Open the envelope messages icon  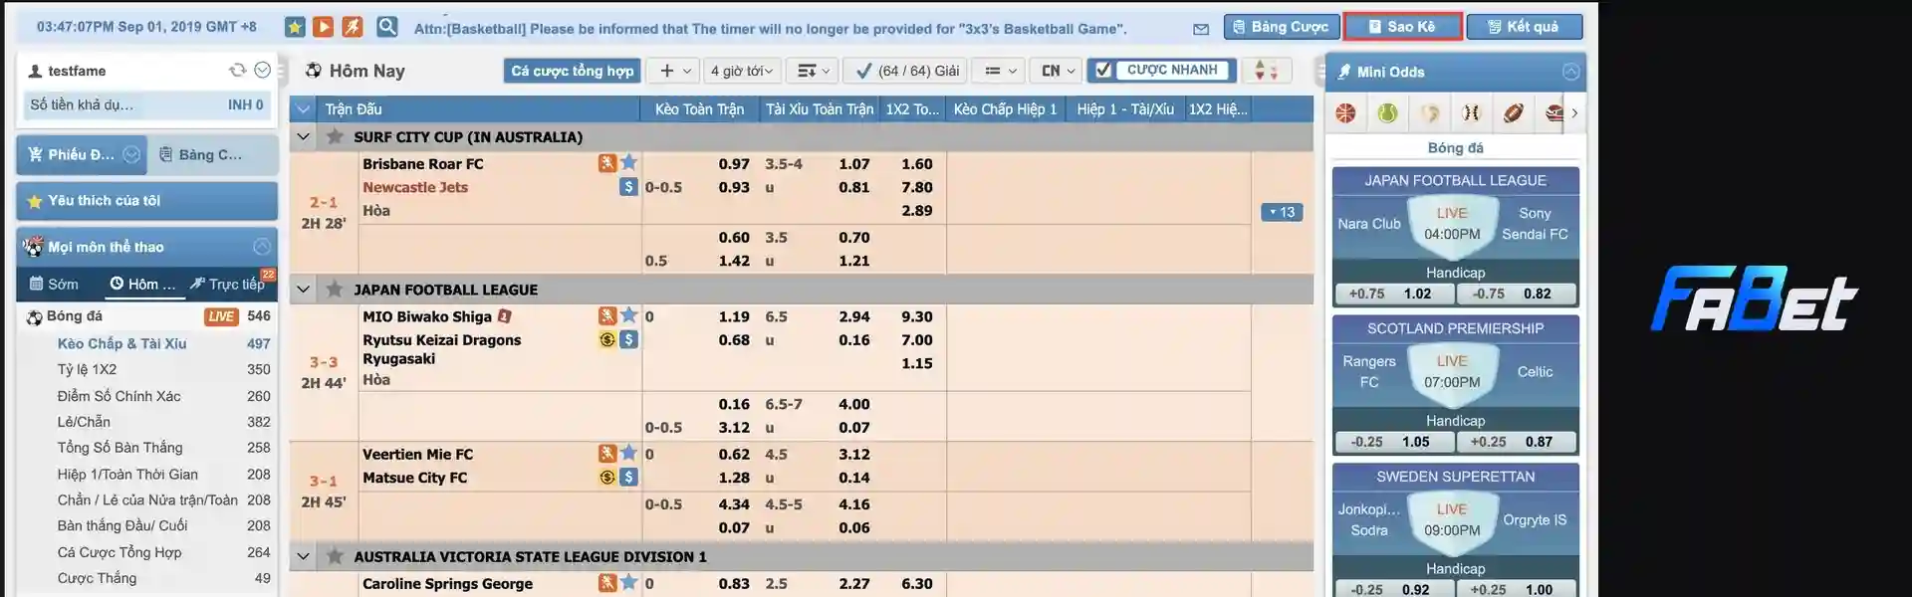(1201, 29)
